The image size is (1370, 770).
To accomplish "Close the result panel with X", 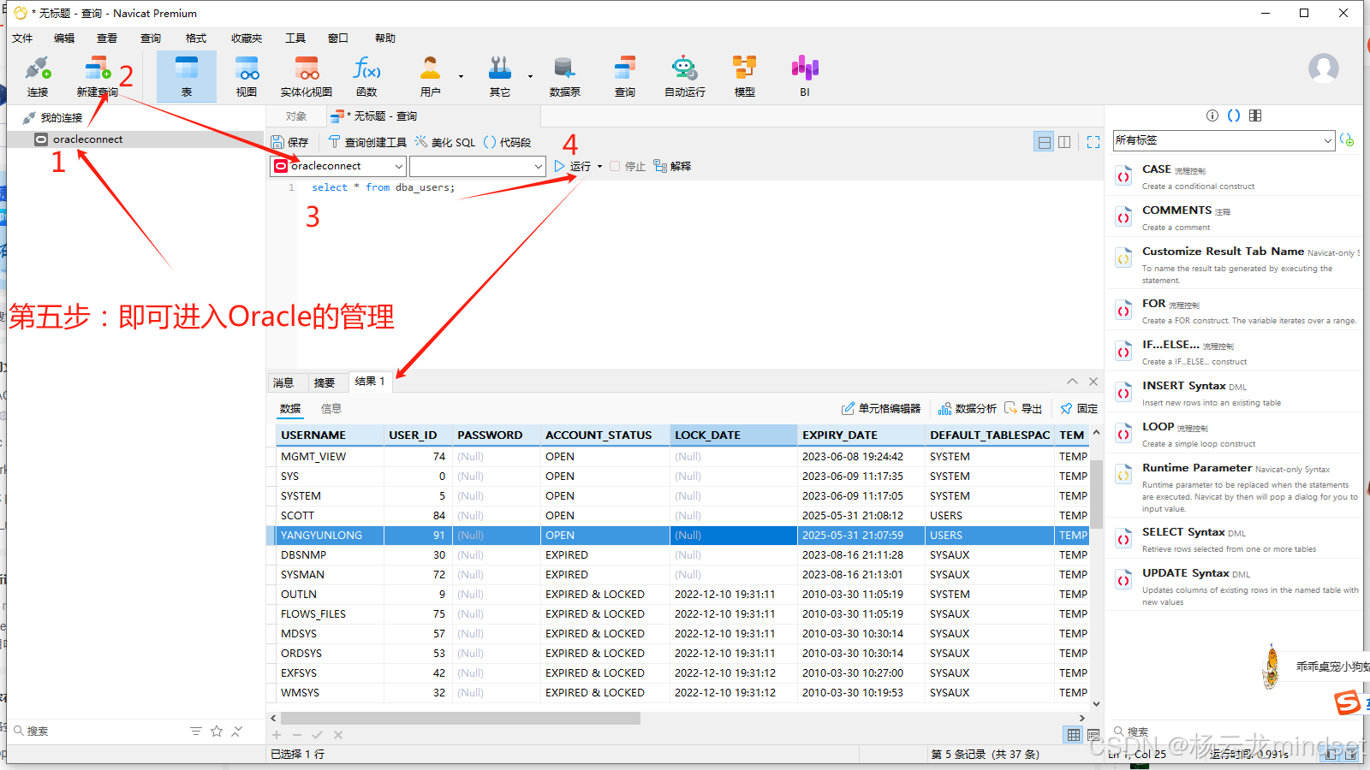I will coord(1093,382).
